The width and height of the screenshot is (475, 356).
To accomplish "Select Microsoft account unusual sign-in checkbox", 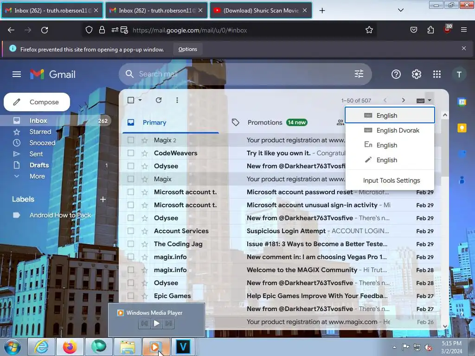I will coord(131,205).
